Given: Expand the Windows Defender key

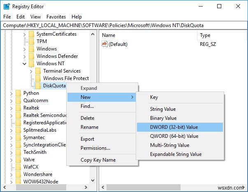Looking at the screenshot, I should click(x=25, y=56).
